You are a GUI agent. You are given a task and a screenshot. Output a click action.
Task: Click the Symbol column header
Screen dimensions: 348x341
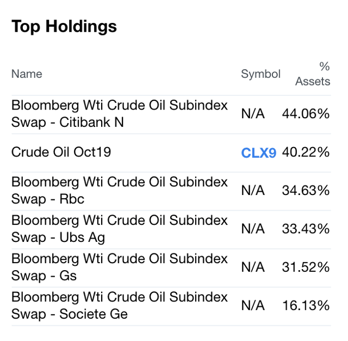coord(260,74)
